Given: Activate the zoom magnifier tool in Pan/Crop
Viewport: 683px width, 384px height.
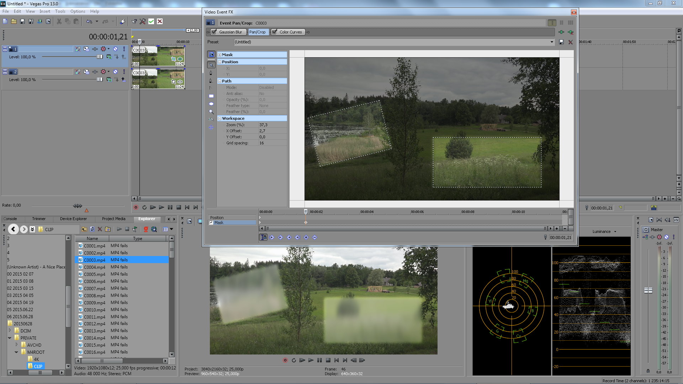Looking at the screenshot, I should click(x=211, y=112).
